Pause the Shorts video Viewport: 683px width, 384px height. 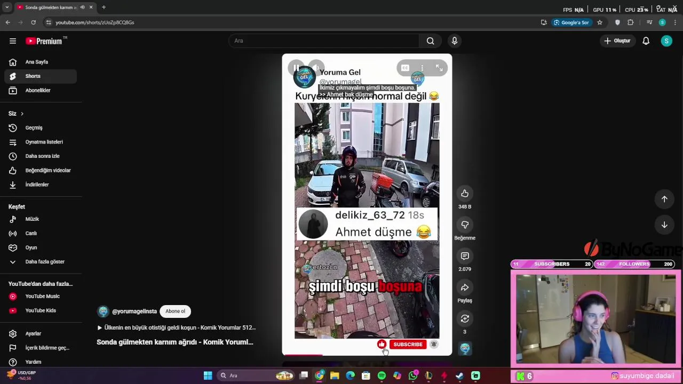coord(296,68)
